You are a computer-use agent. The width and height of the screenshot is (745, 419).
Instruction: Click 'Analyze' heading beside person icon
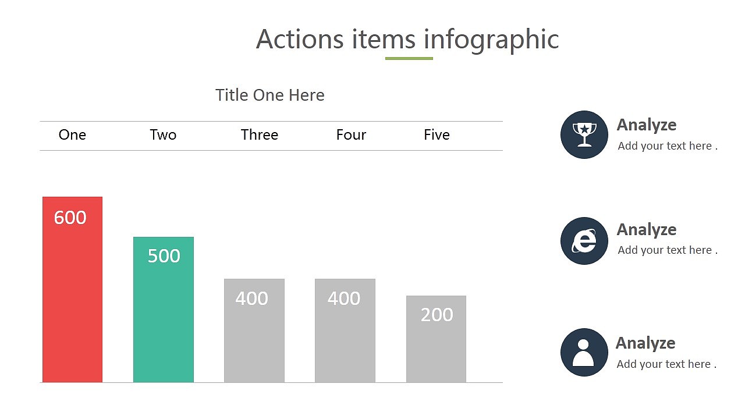pos(645,343)
